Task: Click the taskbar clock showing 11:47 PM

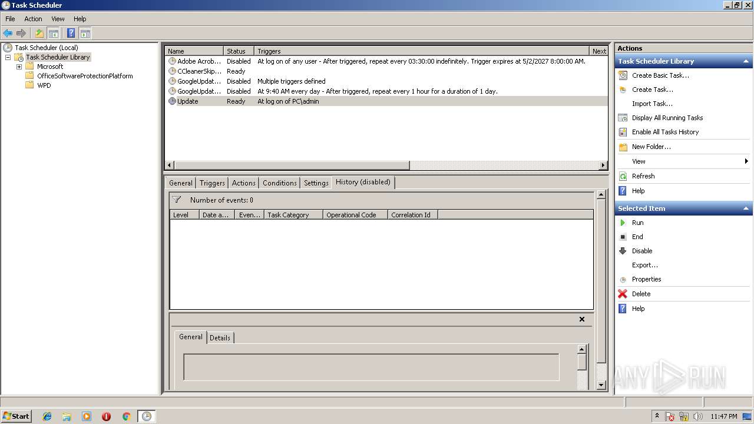Action: [723, 416]
